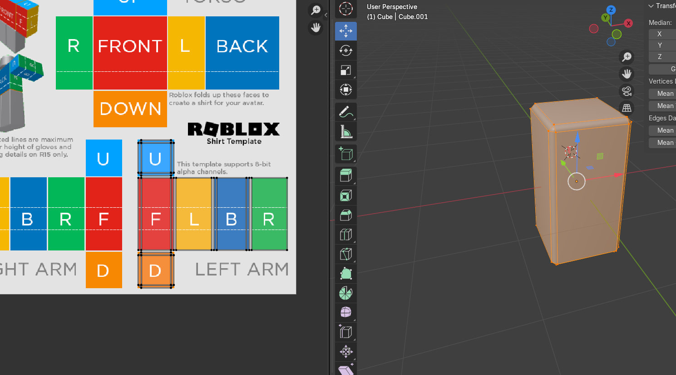Click the zoom magnifier in 3D viewport

click(x=627, y=57)
